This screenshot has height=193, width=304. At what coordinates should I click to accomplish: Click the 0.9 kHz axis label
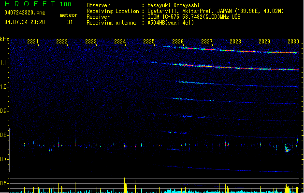tap(4, 111)
